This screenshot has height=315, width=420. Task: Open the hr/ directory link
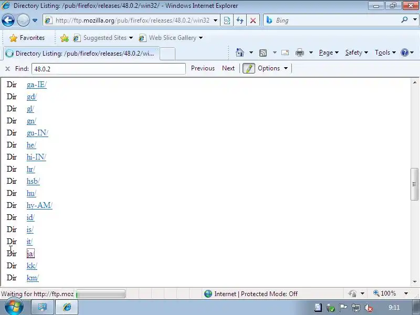coord(31,169)
